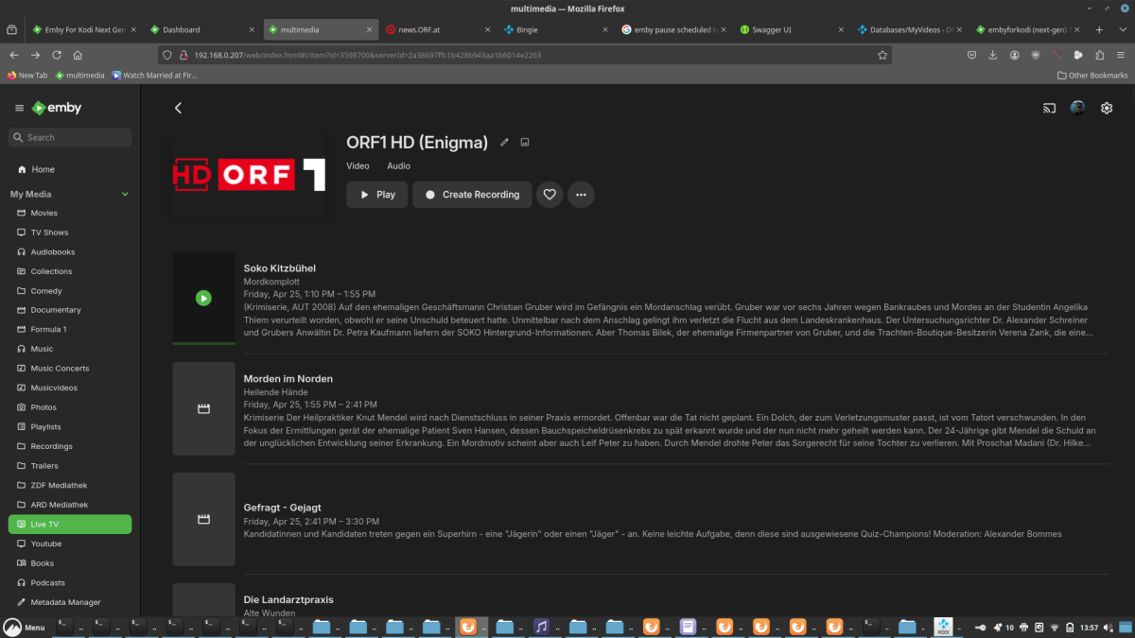Open the Emby hamburger menu
1135x638 pixels.
19,108
